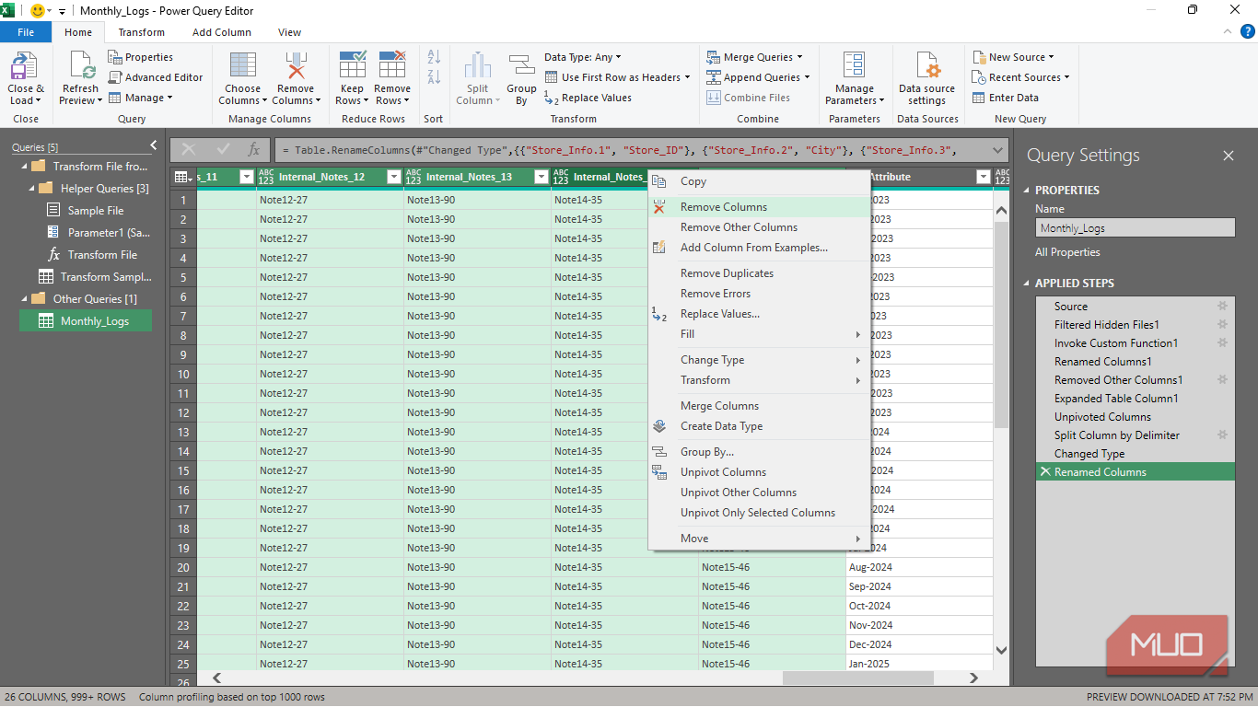This screenshot has width=1258, height=707.
Task: Sort ascending with the A-Z icon
Action: click(434, 57)
